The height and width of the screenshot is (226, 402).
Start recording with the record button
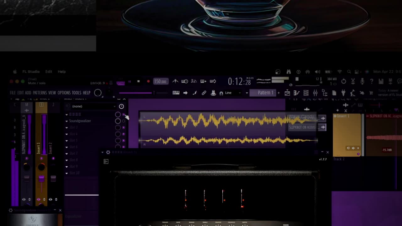pyautogui.click(x=148, y=82)
